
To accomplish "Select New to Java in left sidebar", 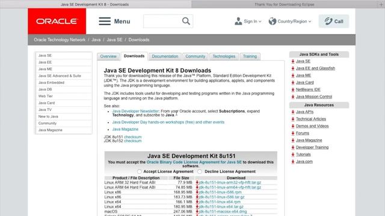I will pyautogui.click(x=64, y=116).
